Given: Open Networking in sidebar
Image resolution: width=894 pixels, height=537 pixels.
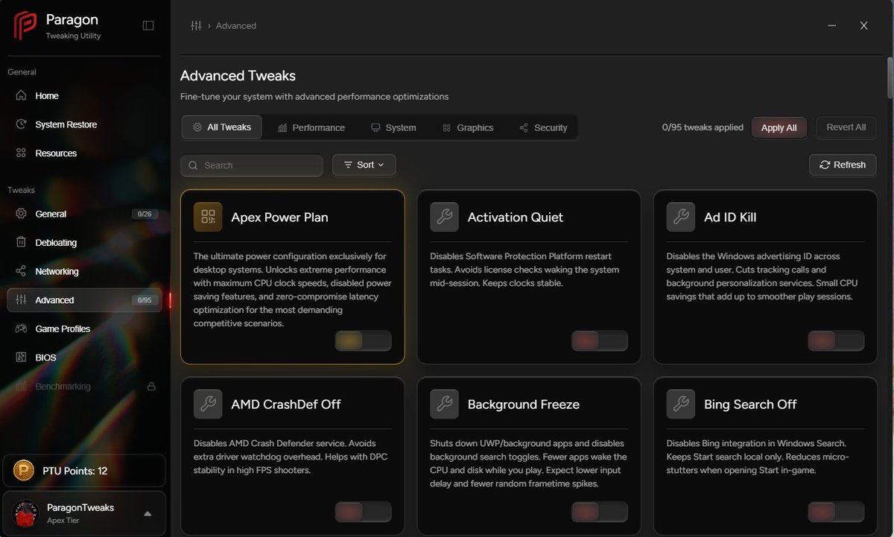Looking at the screenshot, I should point(85,271).
